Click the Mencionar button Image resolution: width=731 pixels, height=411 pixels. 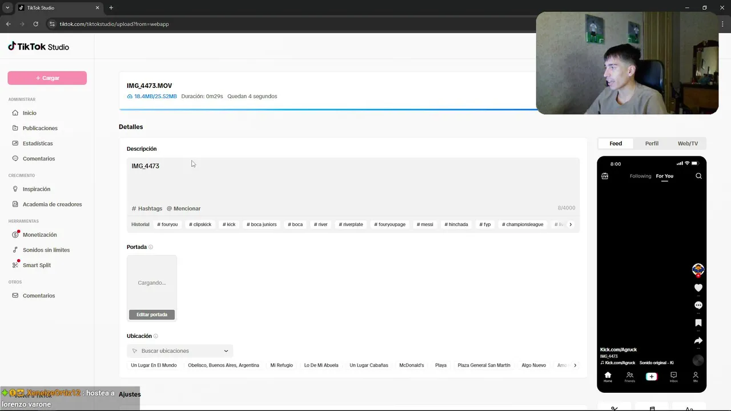coord(183,208)
